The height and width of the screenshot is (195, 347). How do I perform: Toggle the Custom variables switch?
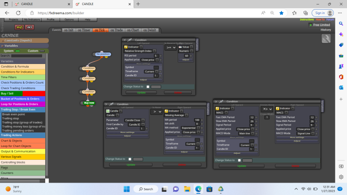tap(42, 51)
